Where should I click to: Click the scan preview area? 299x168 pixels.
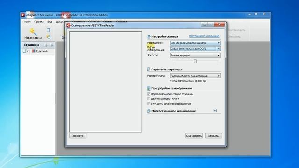106,82
